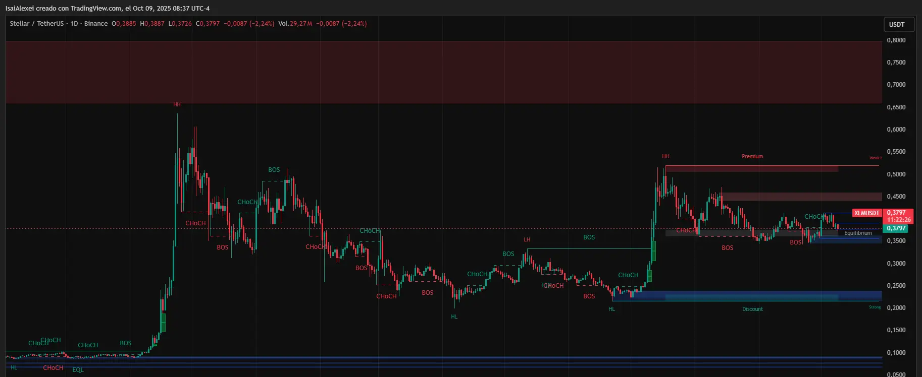Select the Stellar / TetherUS symbol title
Viewport: 922px width, 377px height.
pyautogui.click(x=37, y=24)
